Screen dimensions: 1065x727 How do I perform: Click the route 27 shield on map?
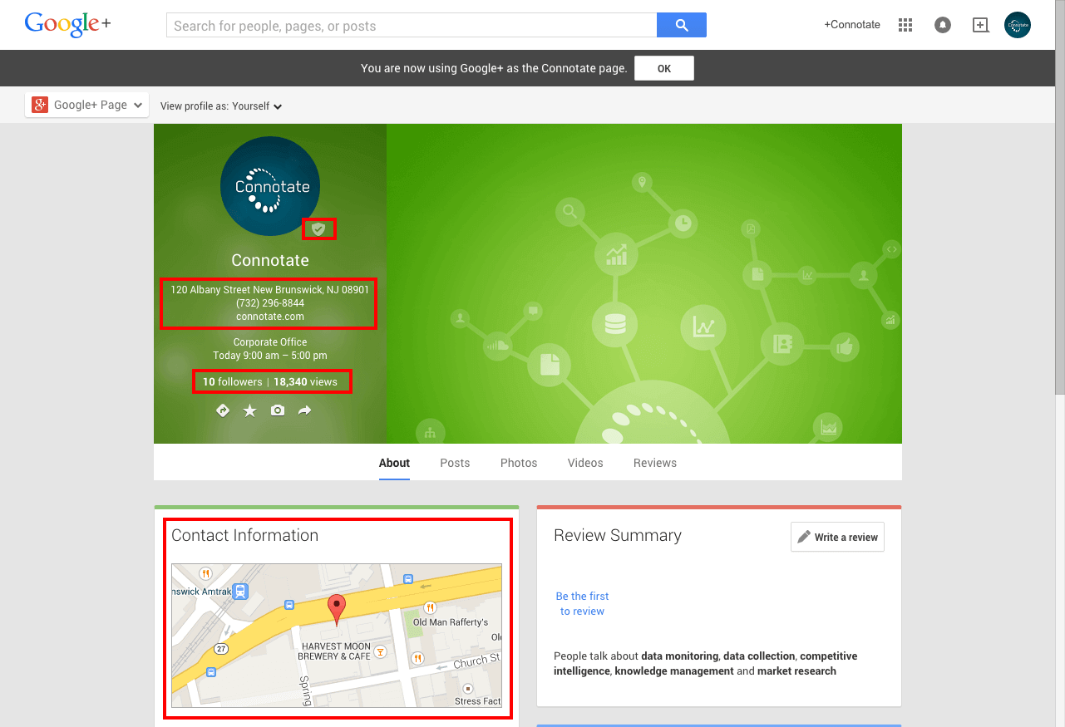[222, 649]
